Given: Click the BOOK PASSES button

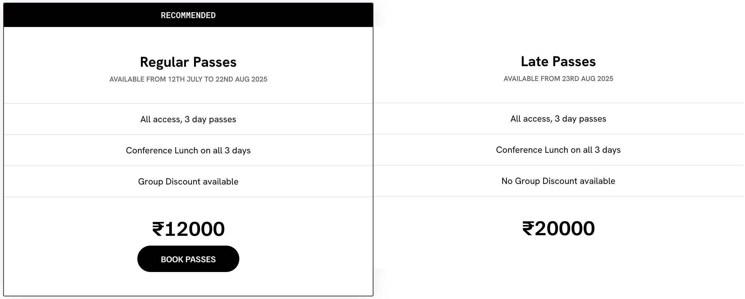Looking at the screenshot, I should 188,259.
